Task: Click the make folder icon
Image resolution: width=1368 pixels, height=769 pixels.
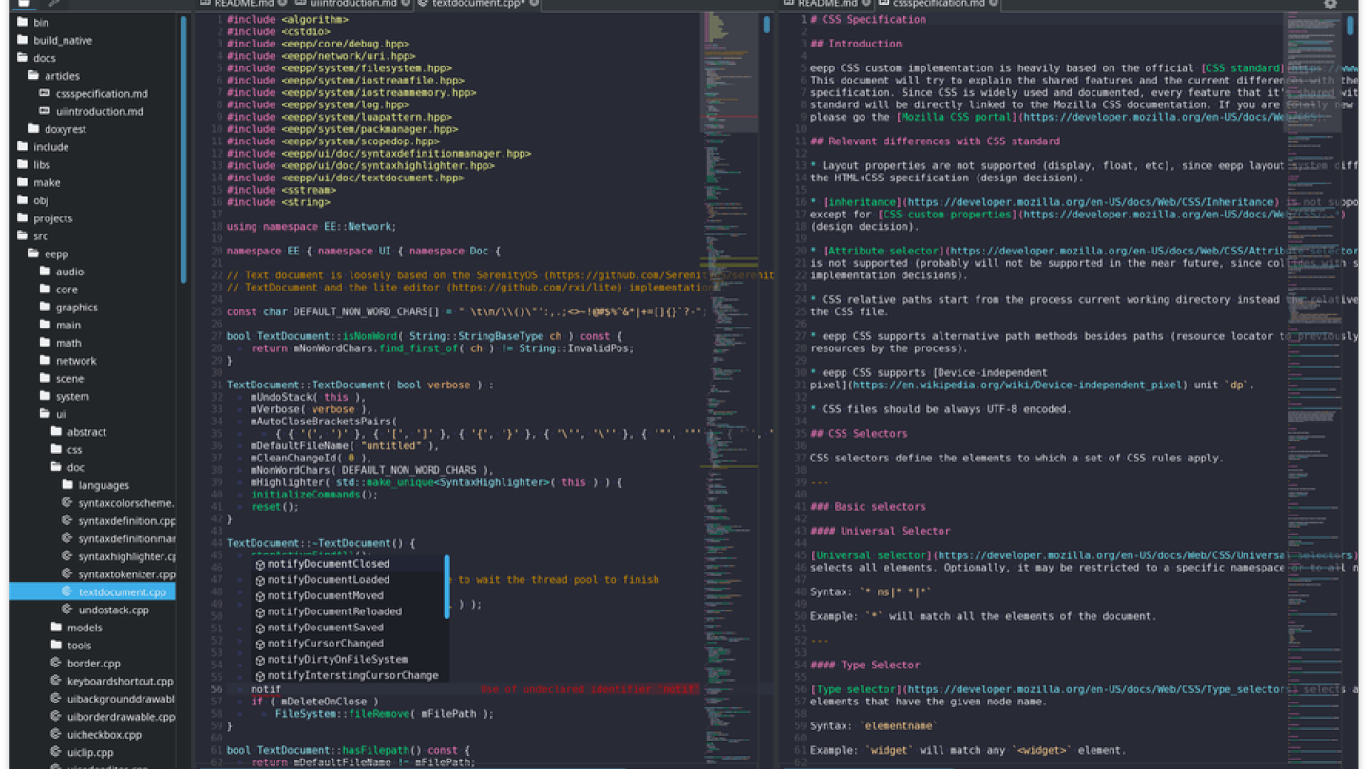Action: (x=24, y=182)
